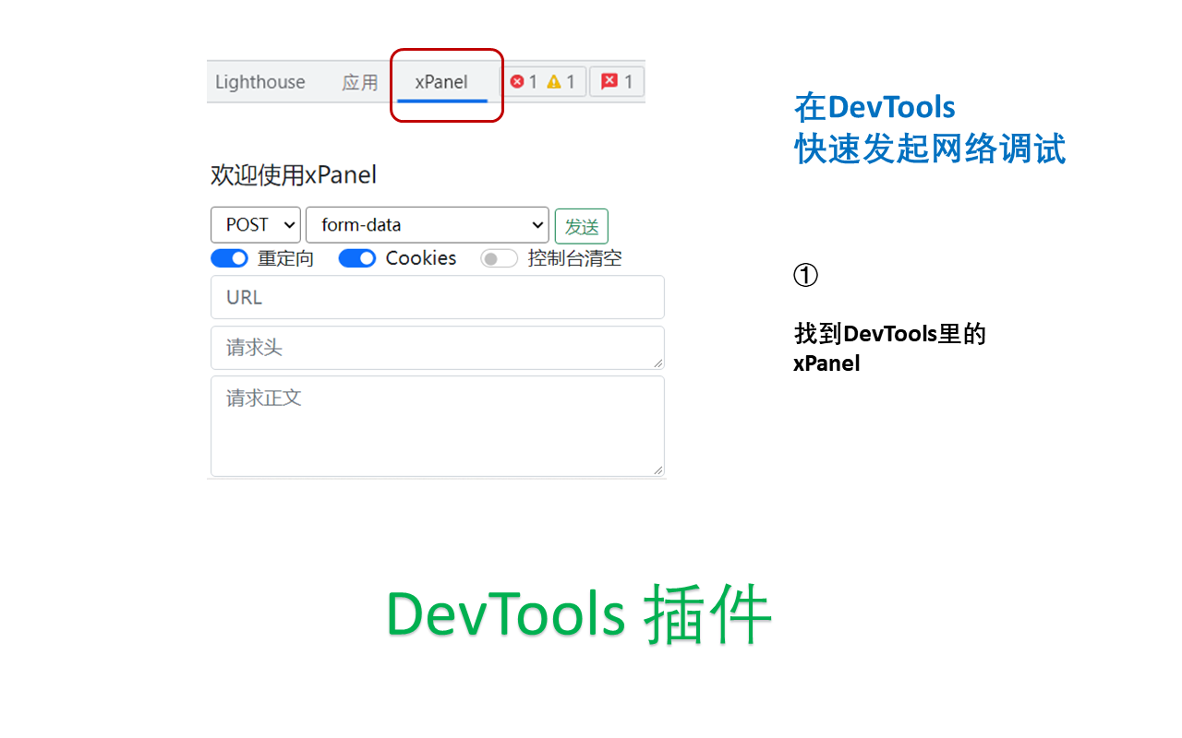Expand the form-data body type dropdown
Viewport: 1182px width, 738px height.
[428, 225]
